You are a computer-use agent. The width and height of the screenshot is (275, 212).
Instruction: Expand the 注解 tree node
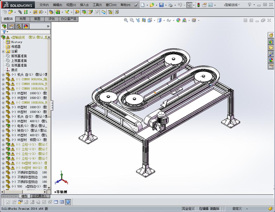tap(3, 52)
